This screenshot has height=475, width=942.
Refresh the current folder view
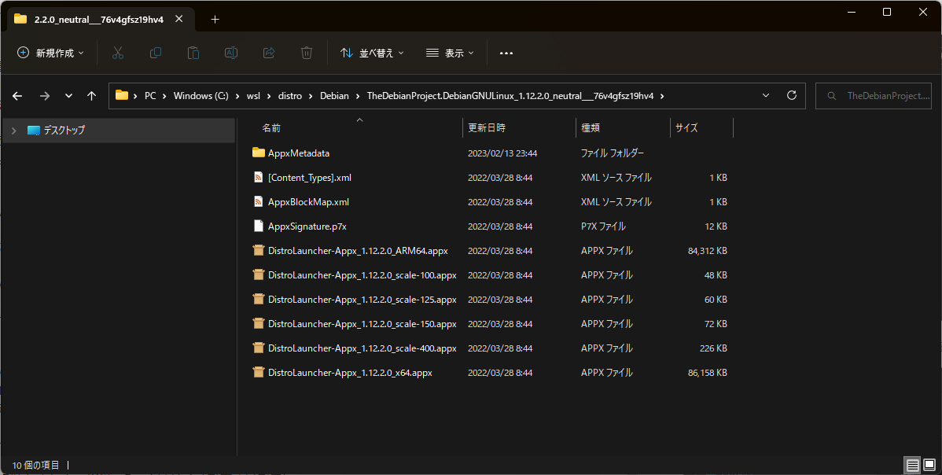pyautogui.click(x=792, y=95)
